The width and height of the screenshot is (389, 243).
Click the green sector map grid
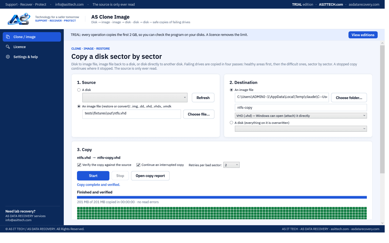[x=222, y=213]
